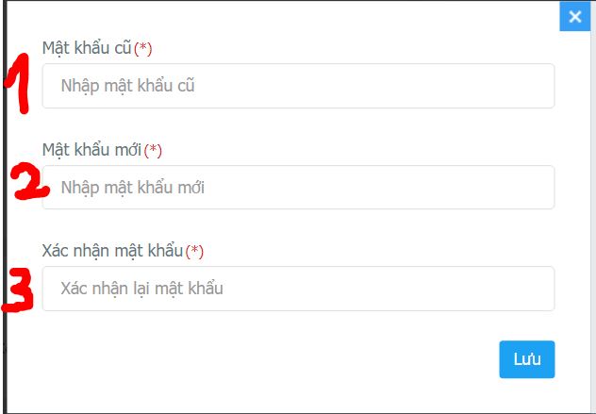
Task: Click the 'Mật khẩu mới' label
Action: (91, 149)
